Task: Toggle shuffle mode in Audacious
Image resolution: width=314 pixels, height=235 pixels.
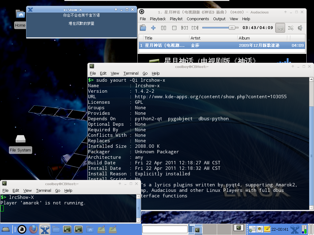Action: (x=291, y=28)
